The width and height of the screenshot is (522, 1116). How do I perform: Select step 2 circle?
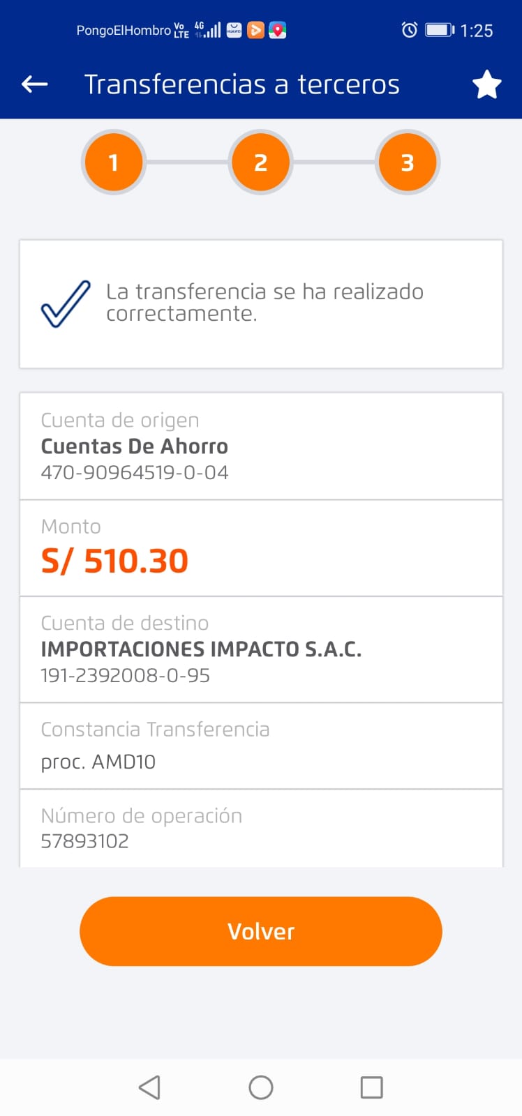pos(260,163)
